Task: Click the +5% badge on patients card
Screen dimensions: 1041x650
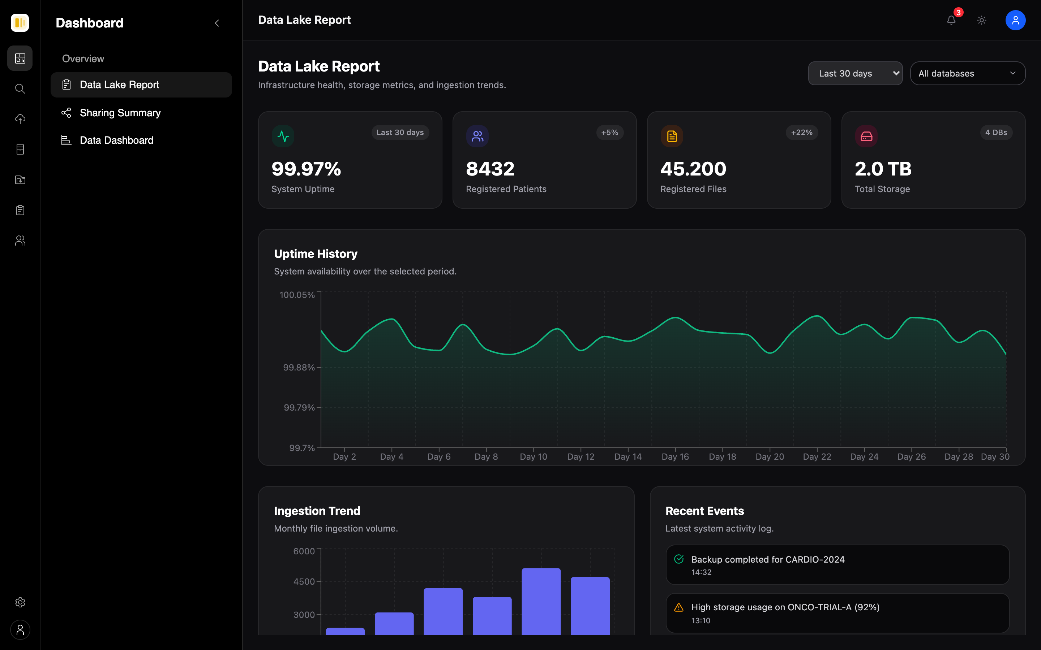Action: point(609,133)
